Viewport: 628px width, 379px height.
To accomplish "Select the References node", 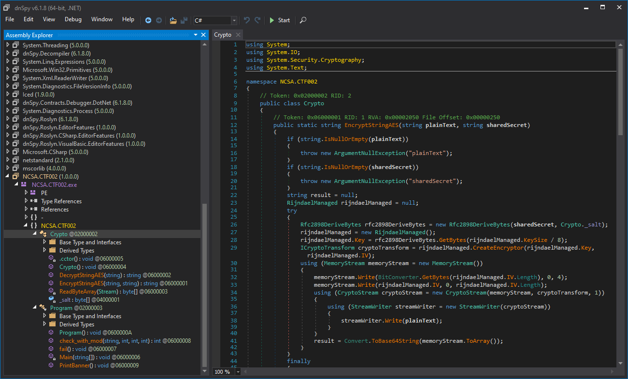I will tap(55, 209).
